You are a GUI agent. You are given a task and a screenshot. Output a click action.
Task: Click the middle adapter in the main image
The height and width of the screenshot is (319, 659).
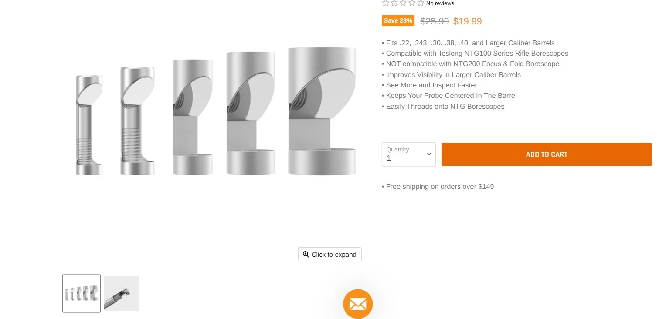pyautogui.click(x=193, y=117)
